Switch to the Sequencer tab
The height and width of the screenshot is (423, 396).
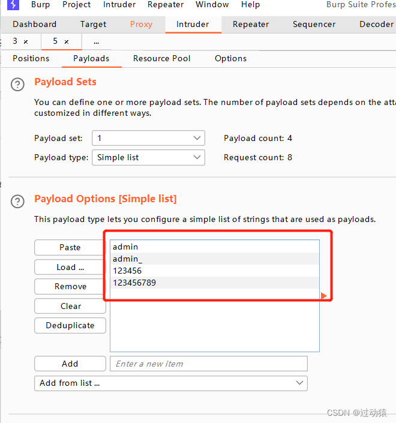coord(314,24)
